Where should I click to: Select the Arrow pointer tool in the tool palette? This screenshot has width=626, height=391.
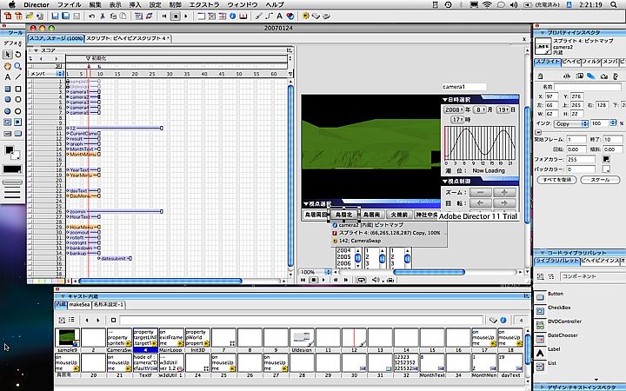point(7,54)
